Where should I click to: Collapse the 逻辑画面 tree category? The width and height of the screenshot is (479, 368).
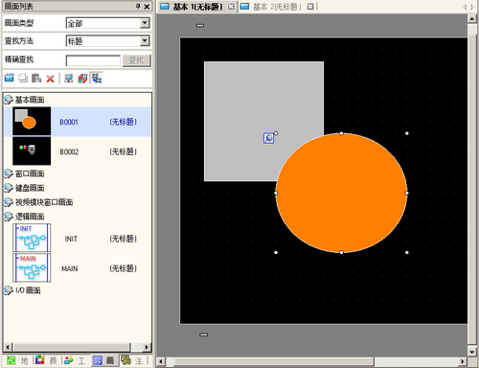9,217
